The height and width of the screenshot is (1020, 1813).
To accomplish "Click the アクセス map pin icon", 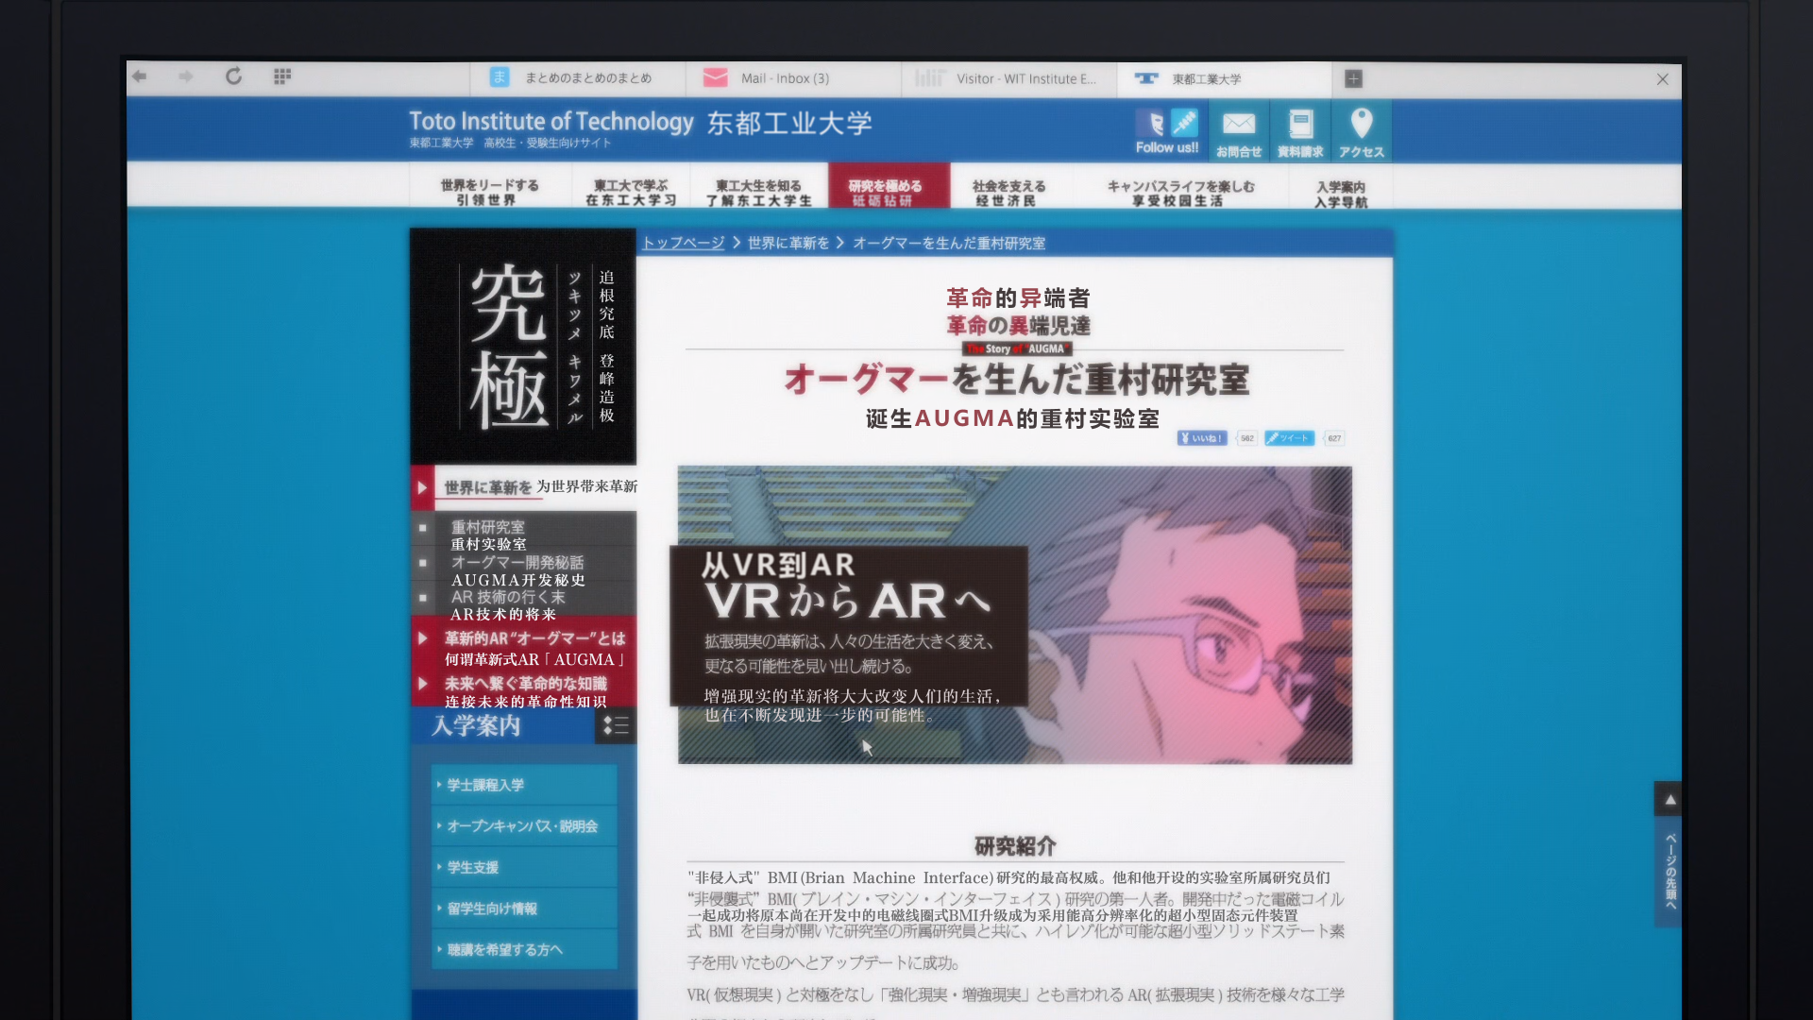I will click(1362, 124).
